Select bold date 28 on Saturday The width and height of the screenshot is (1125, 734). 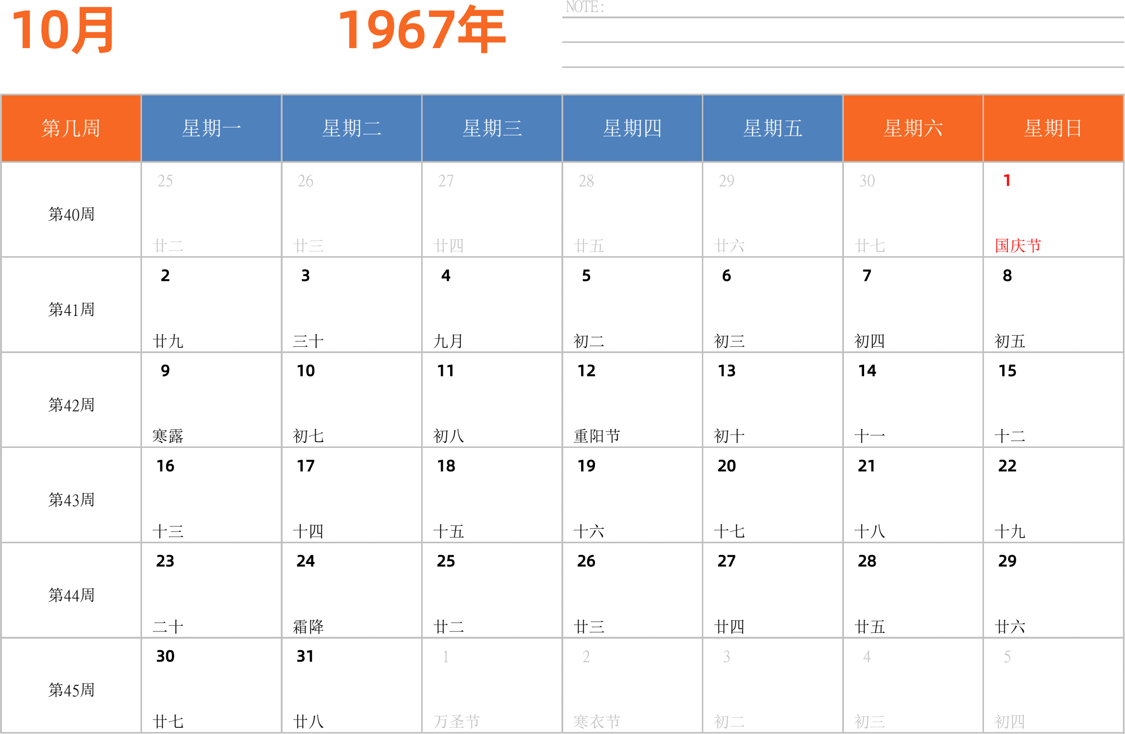(867, 561)
